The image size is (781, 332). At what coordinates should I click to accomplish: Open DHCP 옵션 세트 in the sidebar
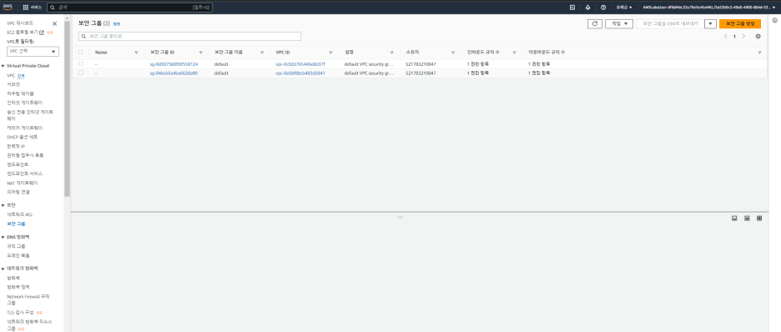[23, 136]
